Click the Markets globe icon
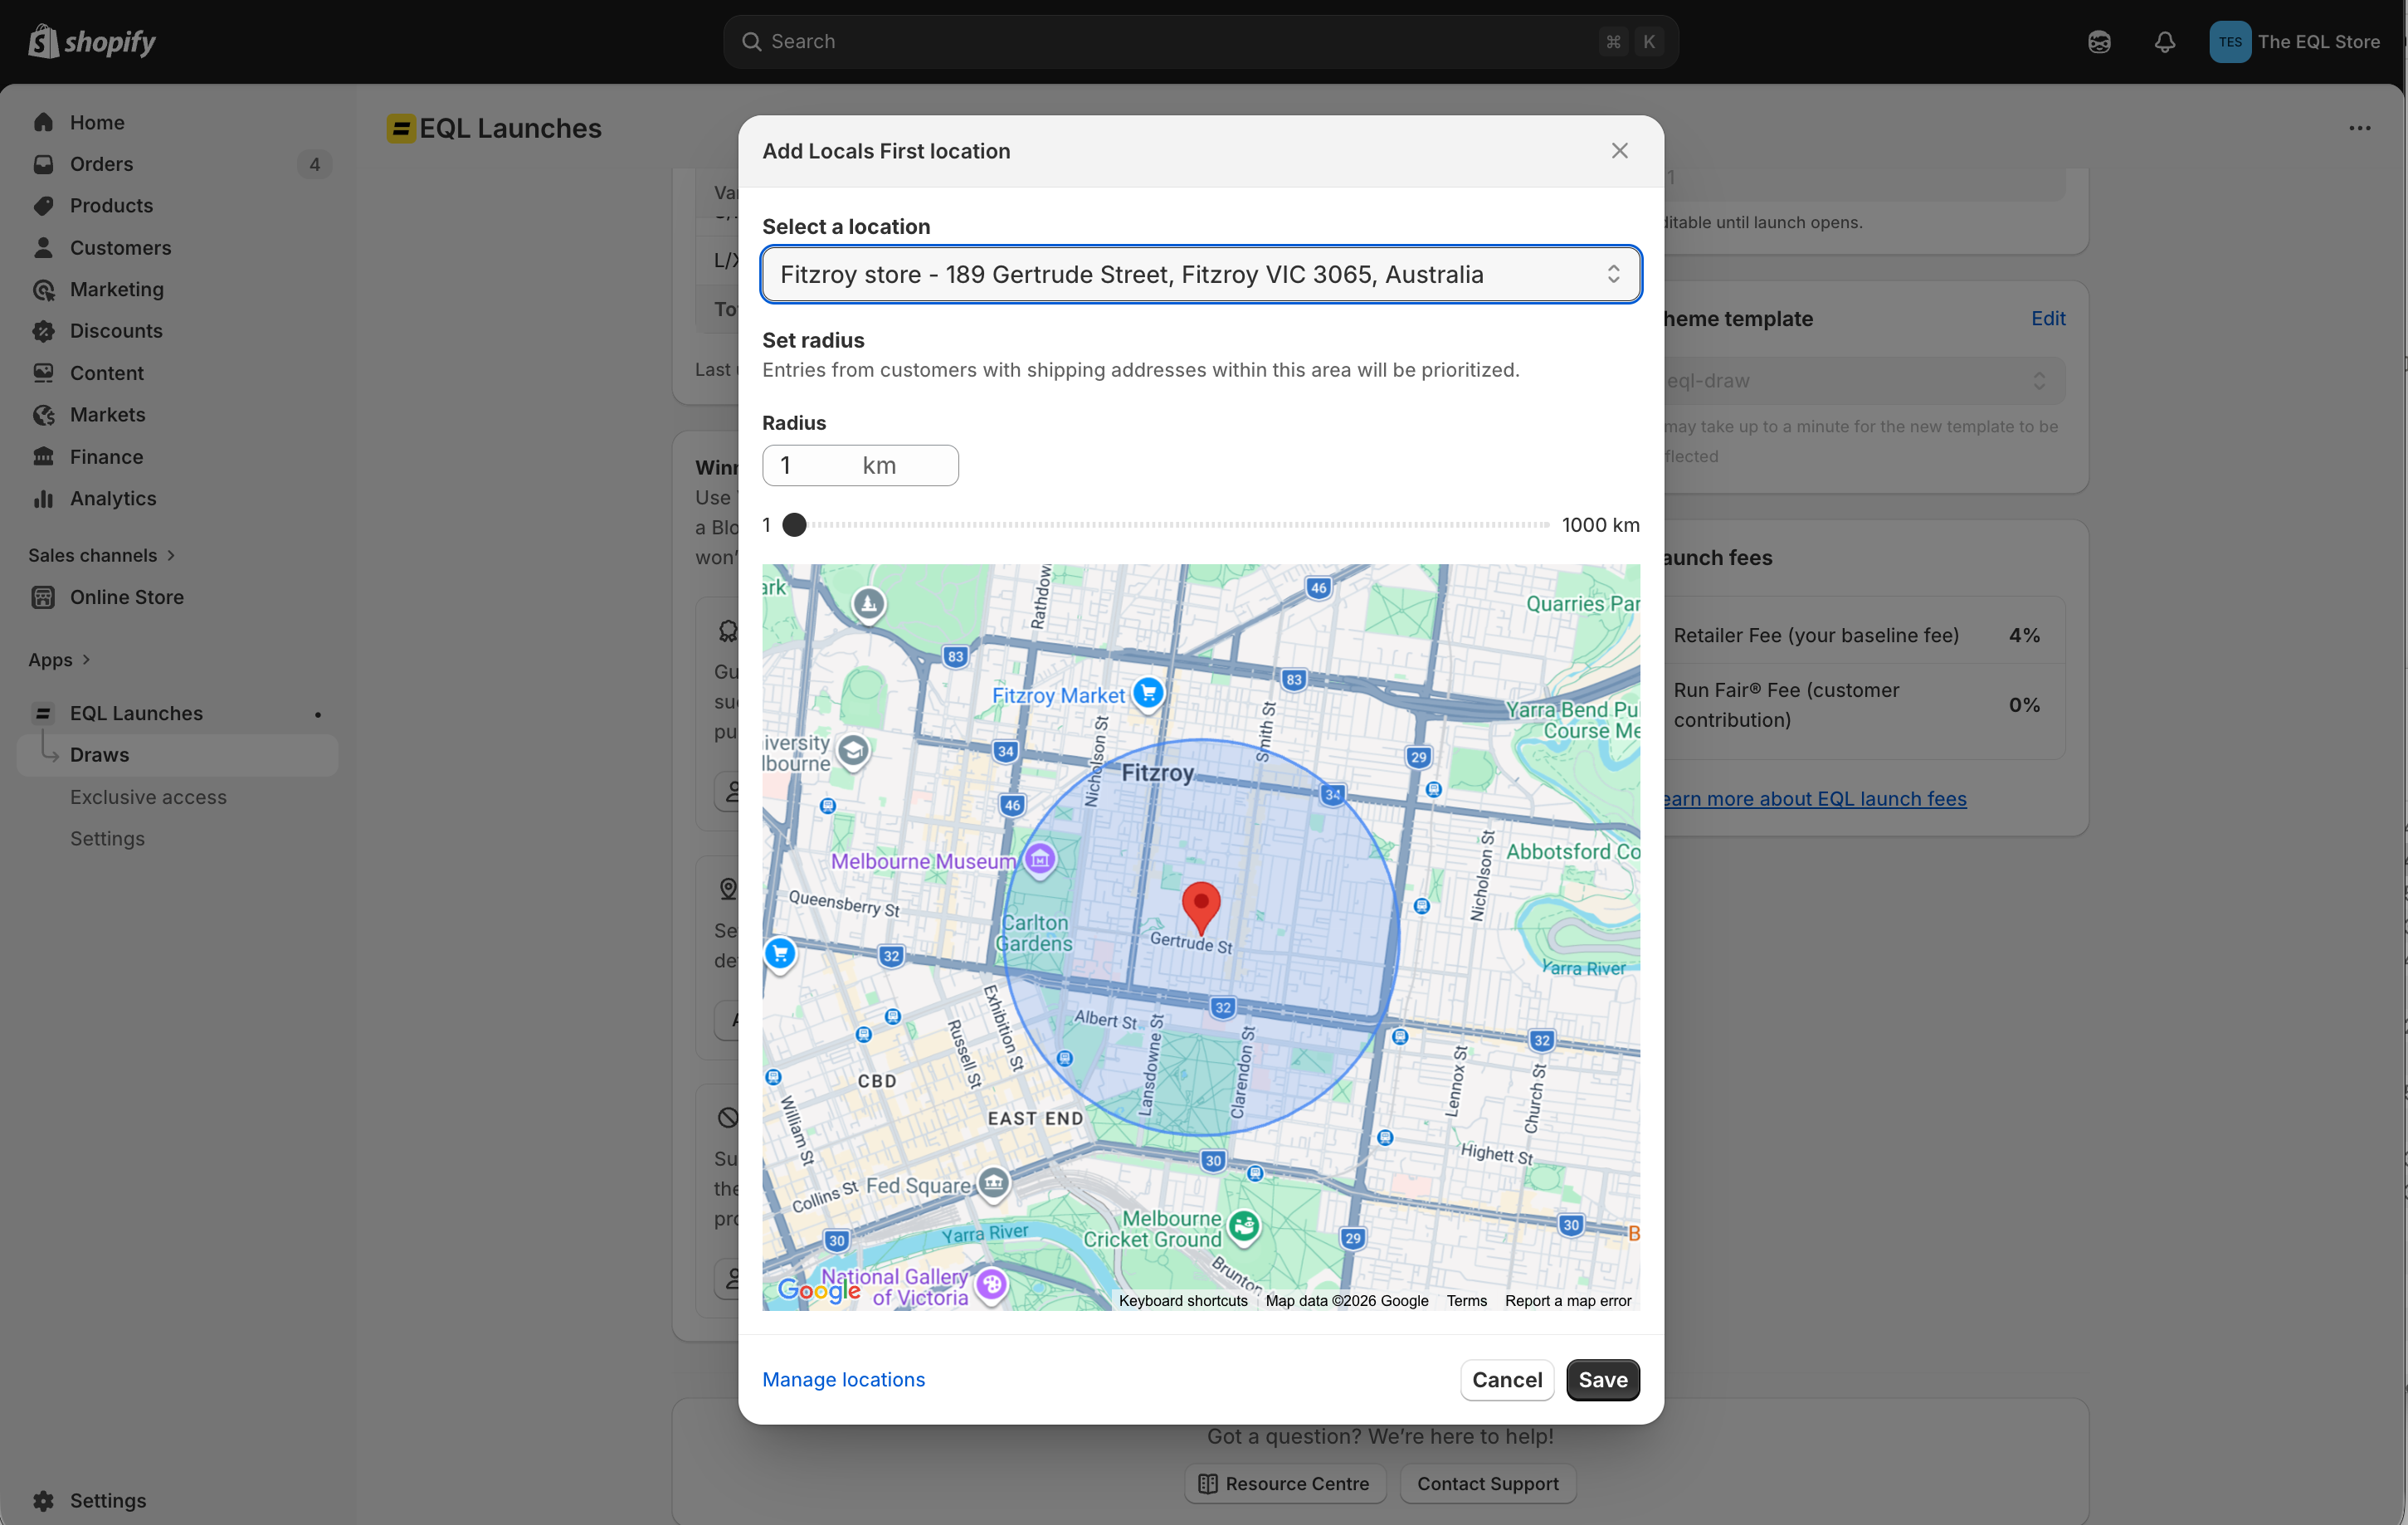 43,415
